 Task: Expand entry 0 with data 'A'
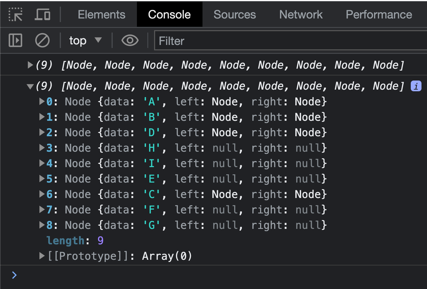[42, 101]
